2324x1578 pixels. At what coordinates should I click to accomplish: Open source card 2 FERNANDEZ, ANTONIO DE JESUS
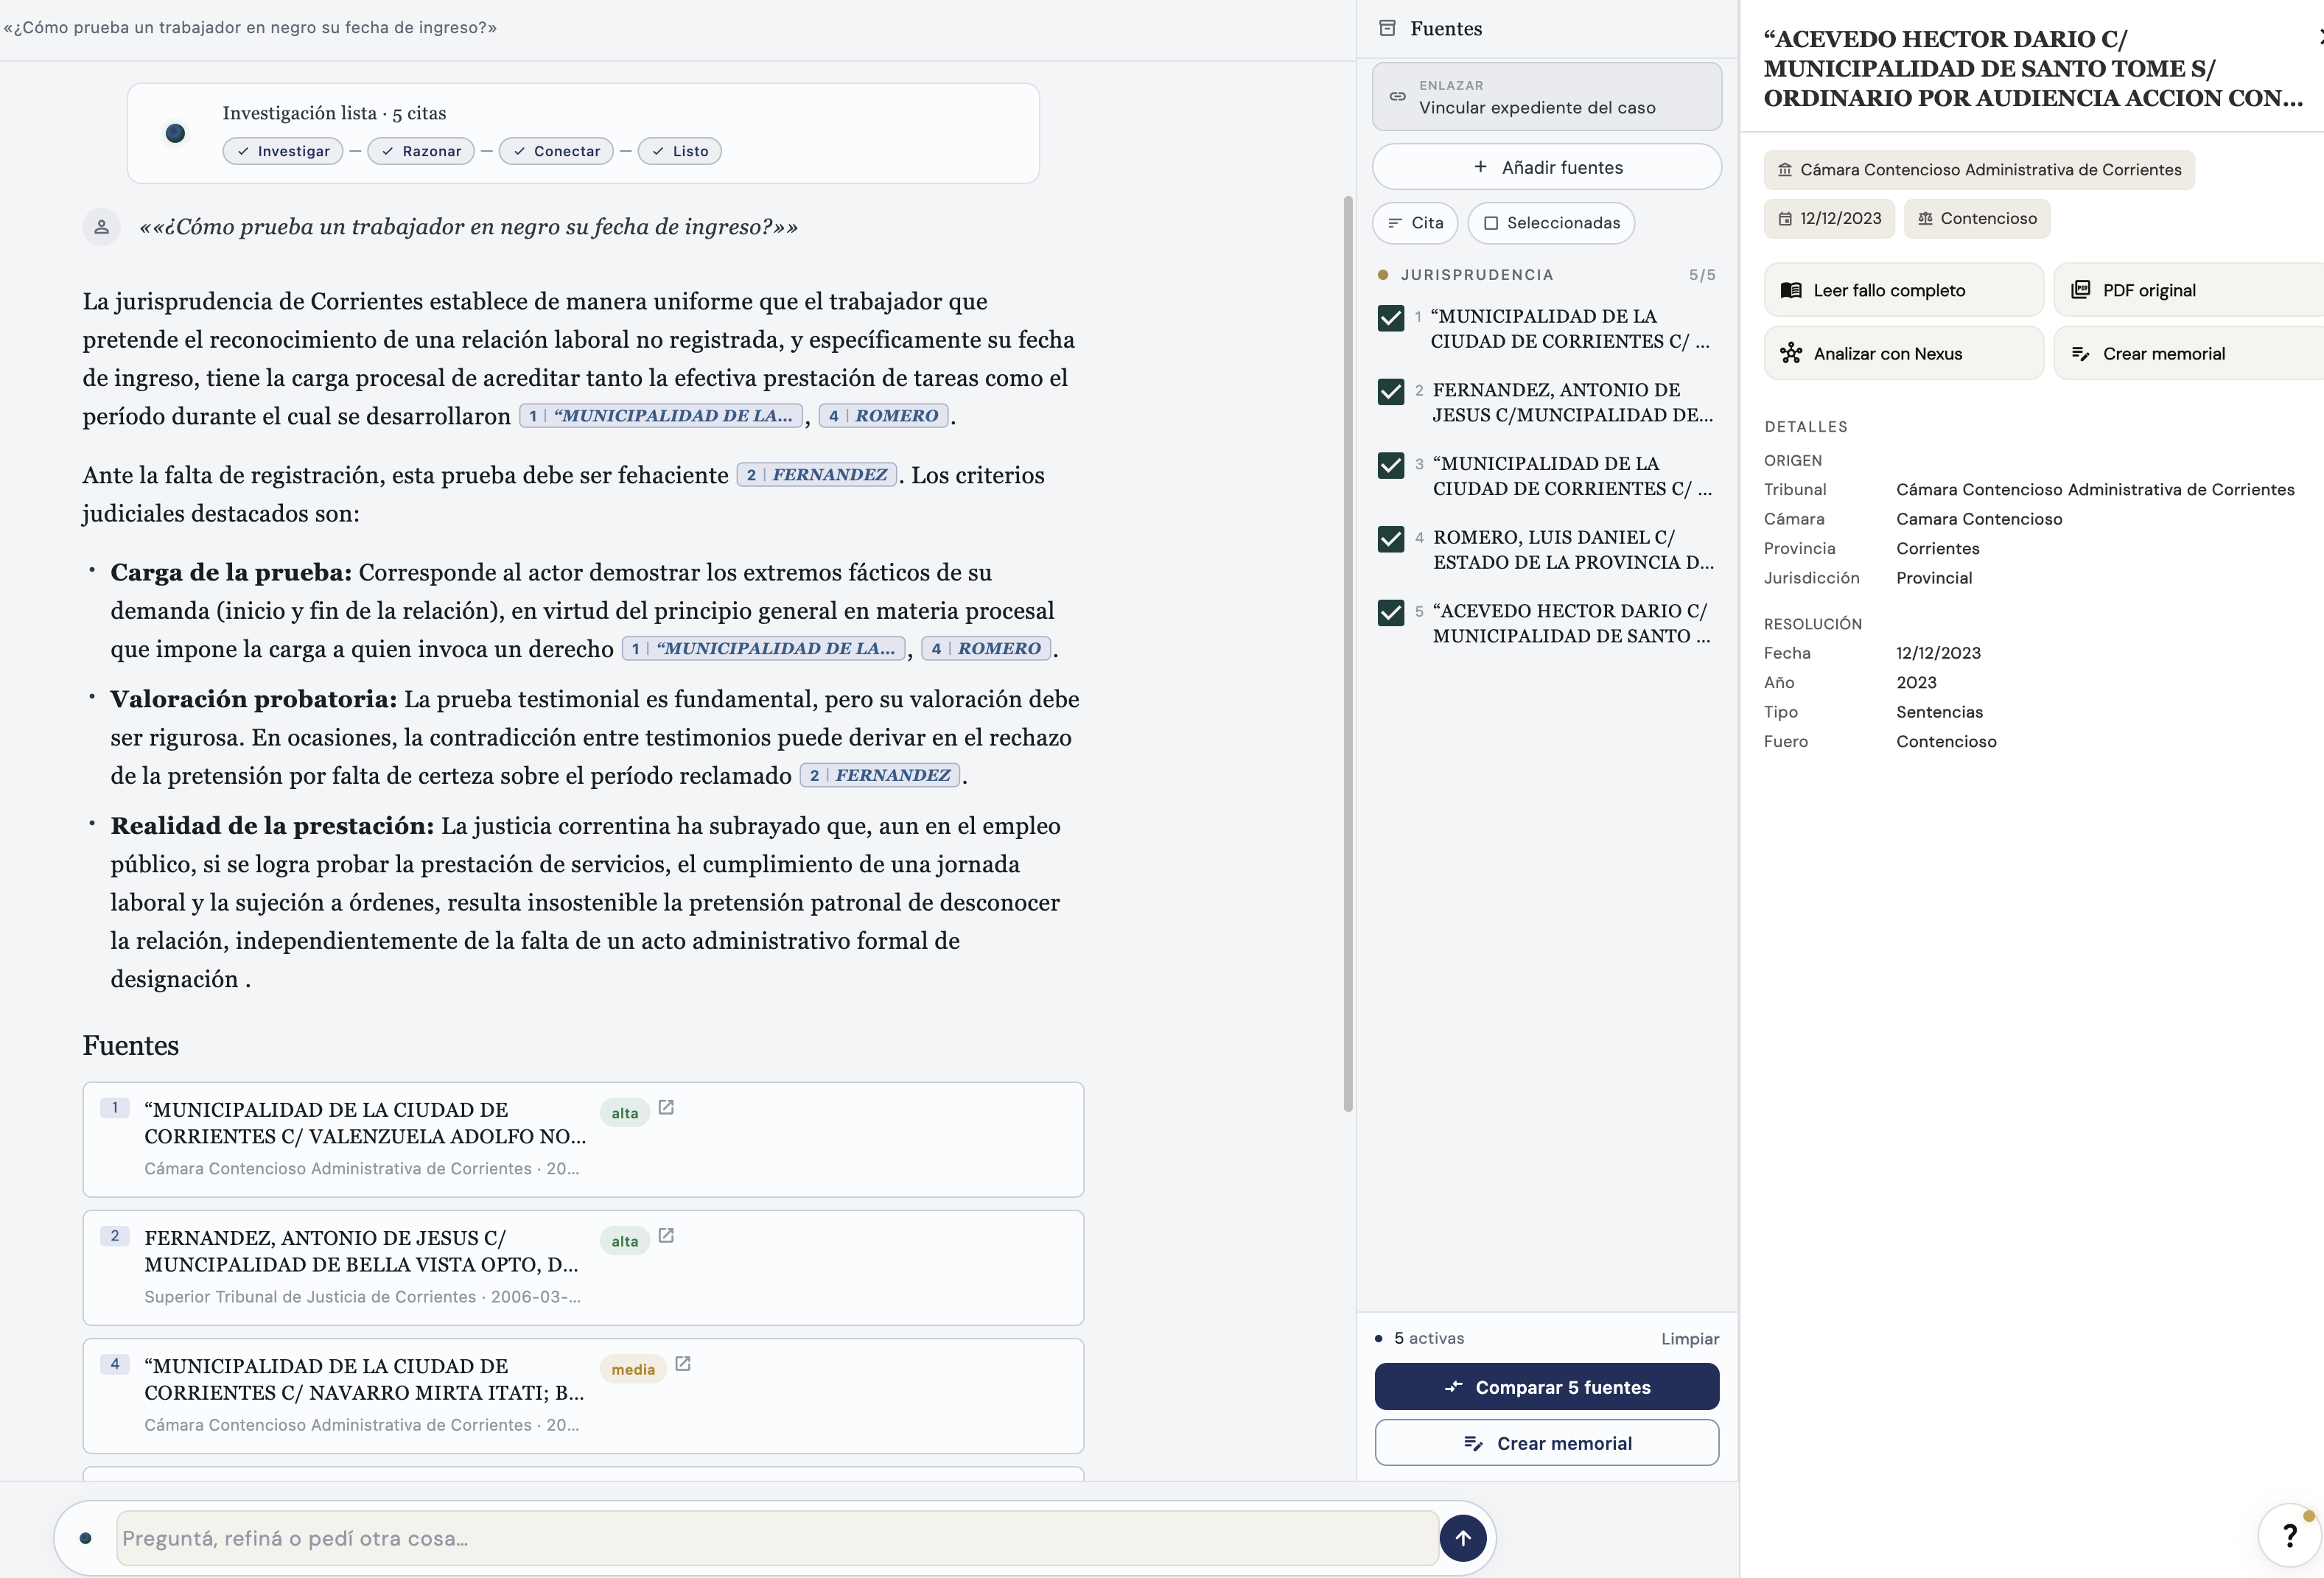[x=583, y=1267]
